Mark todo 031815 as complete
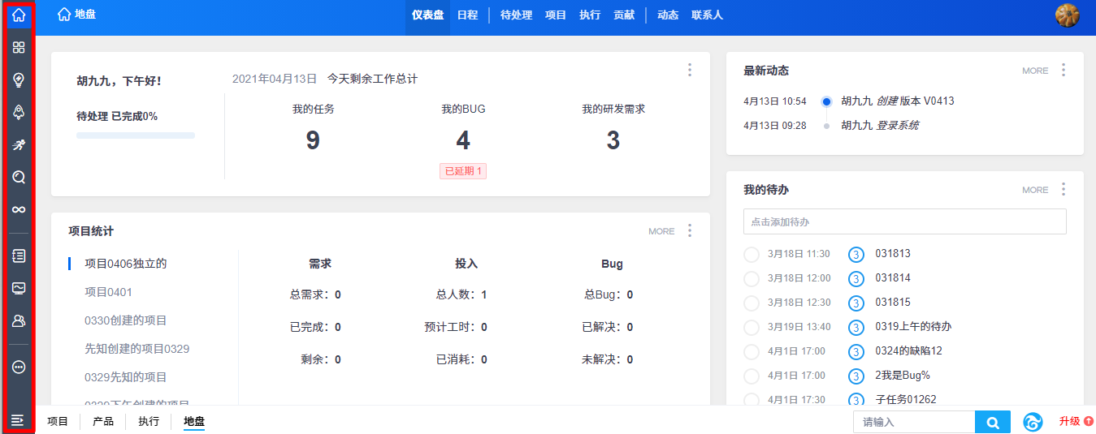 pyautogui.click(x=752, y=303)
